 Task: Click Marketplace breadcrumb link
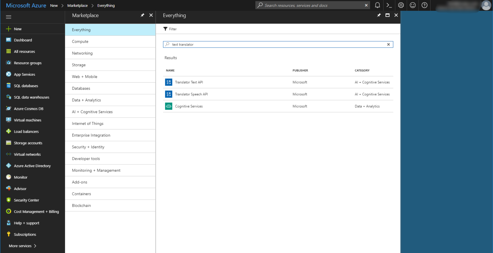click(x=78, y=6)
